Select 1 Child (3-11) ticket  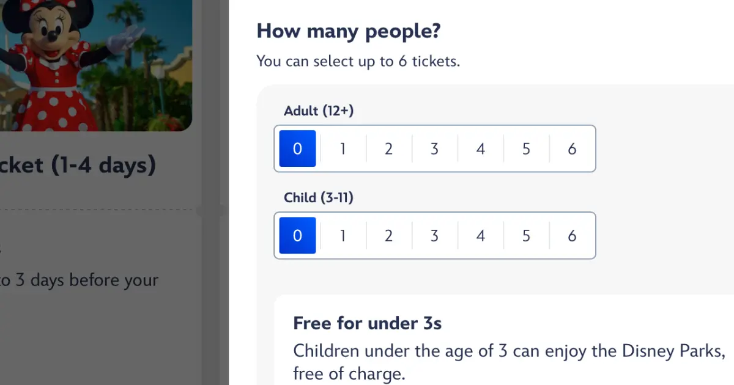[x=343, y=235]
